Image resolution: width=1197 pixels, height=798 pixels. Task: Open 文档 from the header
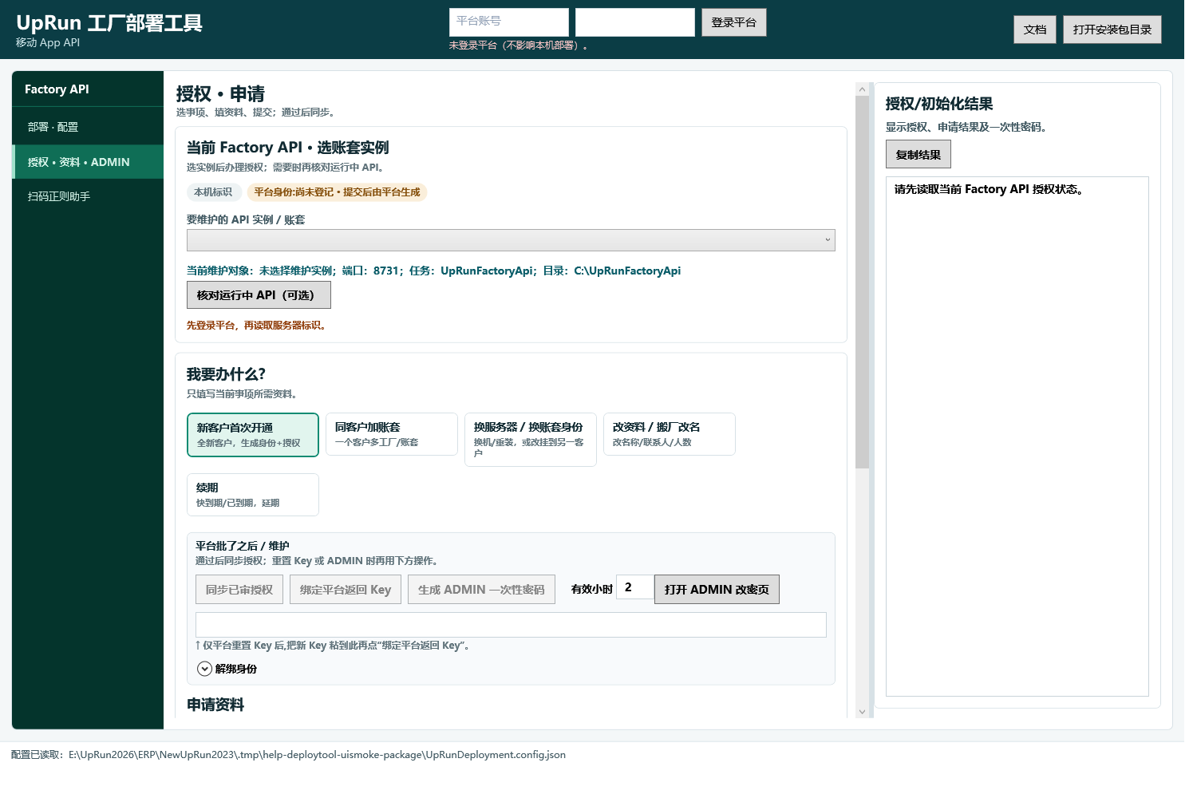1035,30
